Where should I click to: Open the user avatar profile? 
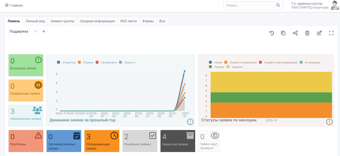[335, 5]
